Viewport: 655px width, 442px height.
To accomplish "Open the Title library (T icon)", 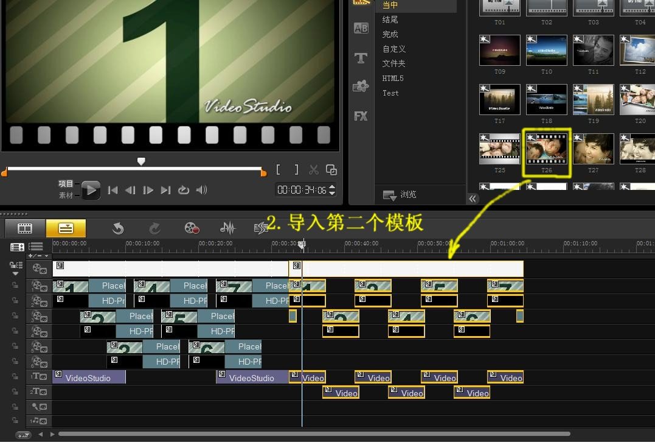I will [361, 58].
